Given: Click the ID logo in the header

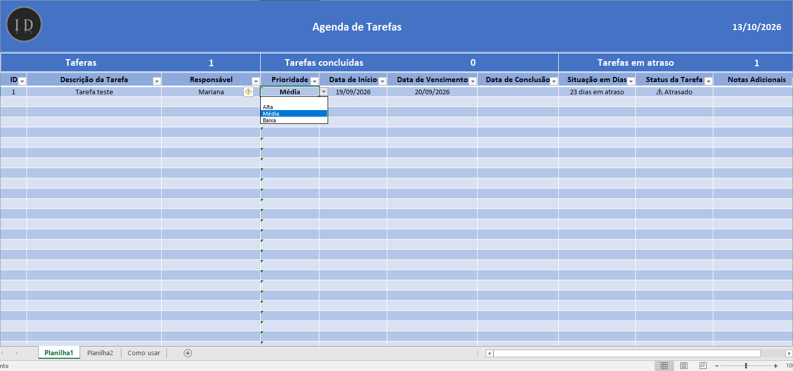Looking at the screenshot, I should pos(23,24).
